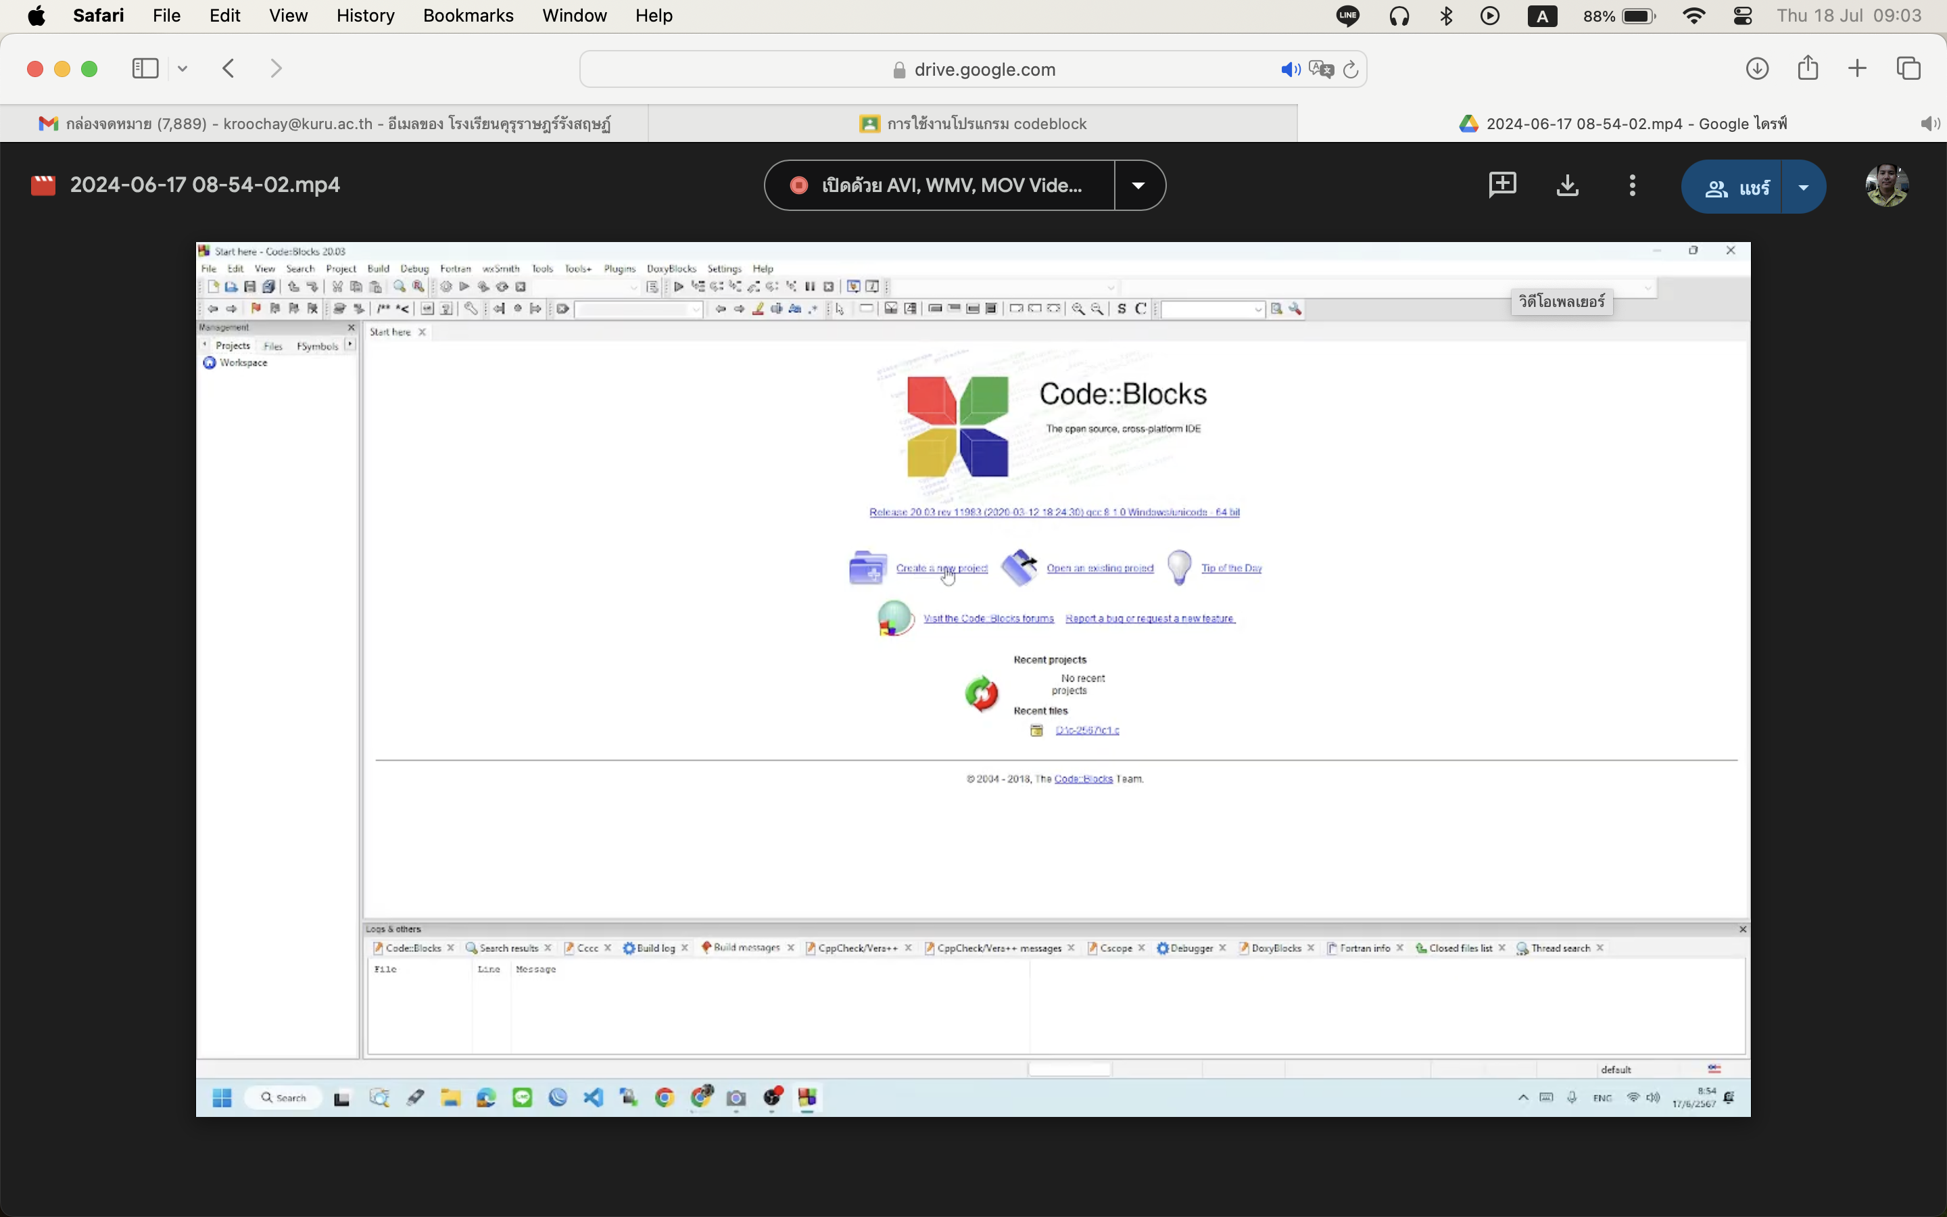Click Safari's page reload icon
This screenshot has height=1217, width=1947.
click(1351, 70)
